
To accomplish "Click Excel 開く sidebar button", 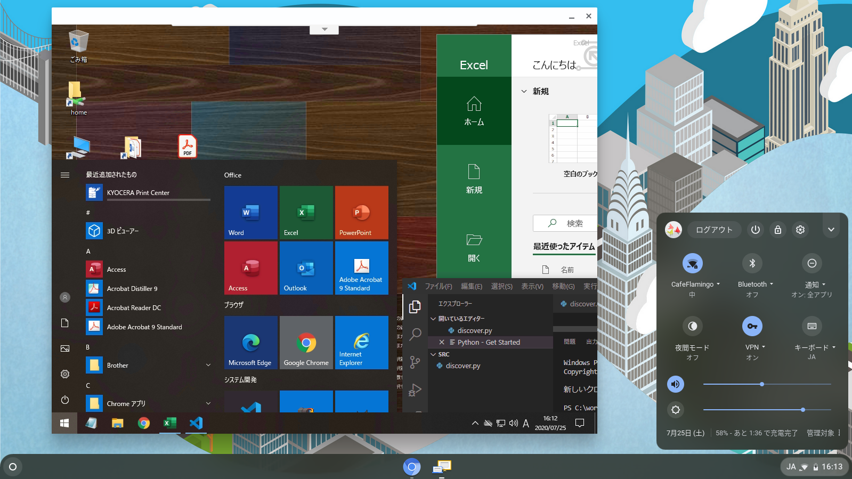I will pos(474,247).
